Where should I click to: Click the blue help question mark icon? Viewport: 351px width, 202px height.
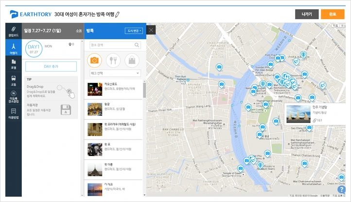341,189
